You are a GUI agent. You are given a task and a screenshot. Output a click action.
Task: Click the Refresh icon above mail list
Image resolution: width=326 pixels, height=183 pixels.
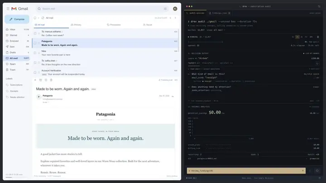(43, 18)
